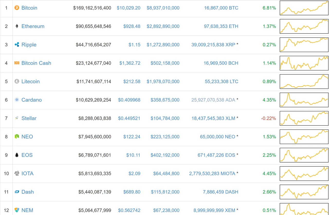Open the Ethereum coin page link
The width and height of the screenshot is (329, 215).
pos(33,26)
